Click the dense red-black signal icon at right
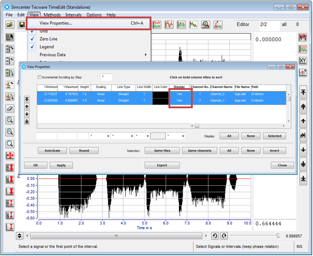Screen dimensions: 313x256 coord(302,37)
